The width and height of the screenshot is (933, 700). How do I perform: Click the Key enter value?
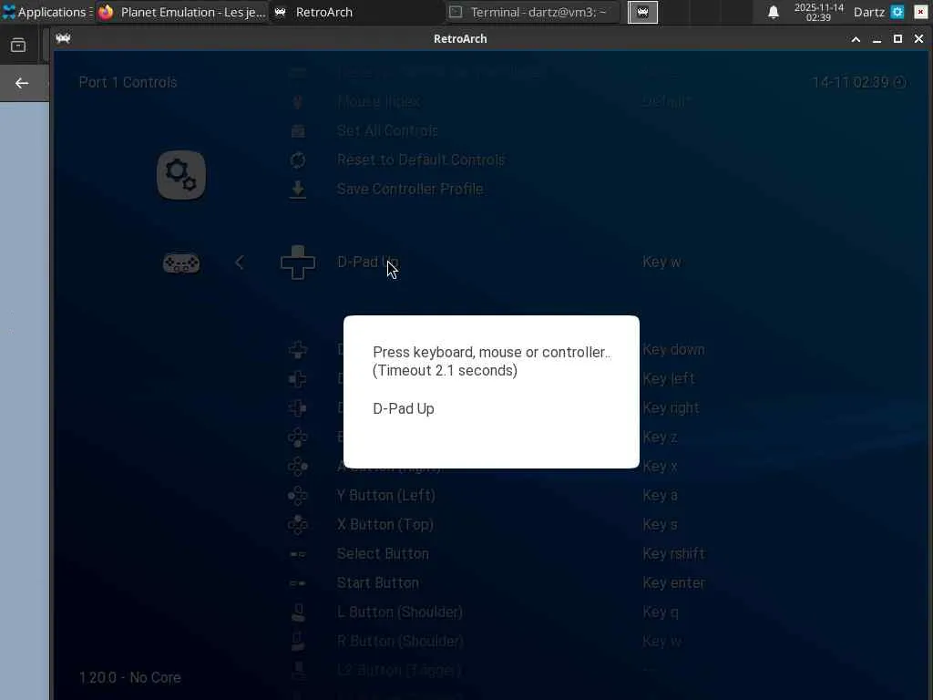click(673, 582)
